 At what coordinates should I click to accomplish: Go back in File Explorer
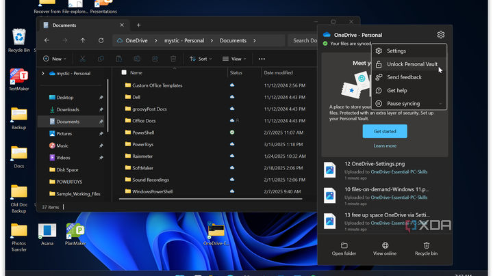(47, 40)
